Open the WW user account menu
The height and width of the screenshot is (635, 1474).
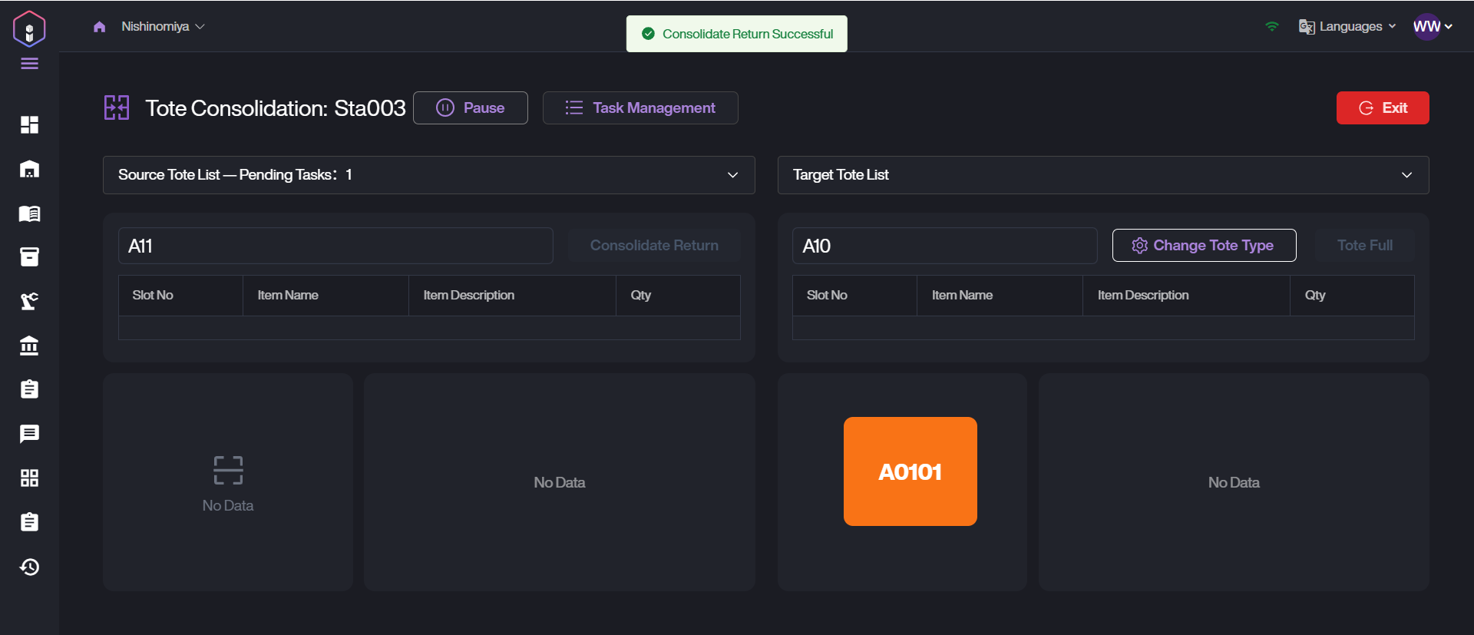point(1433,27)
